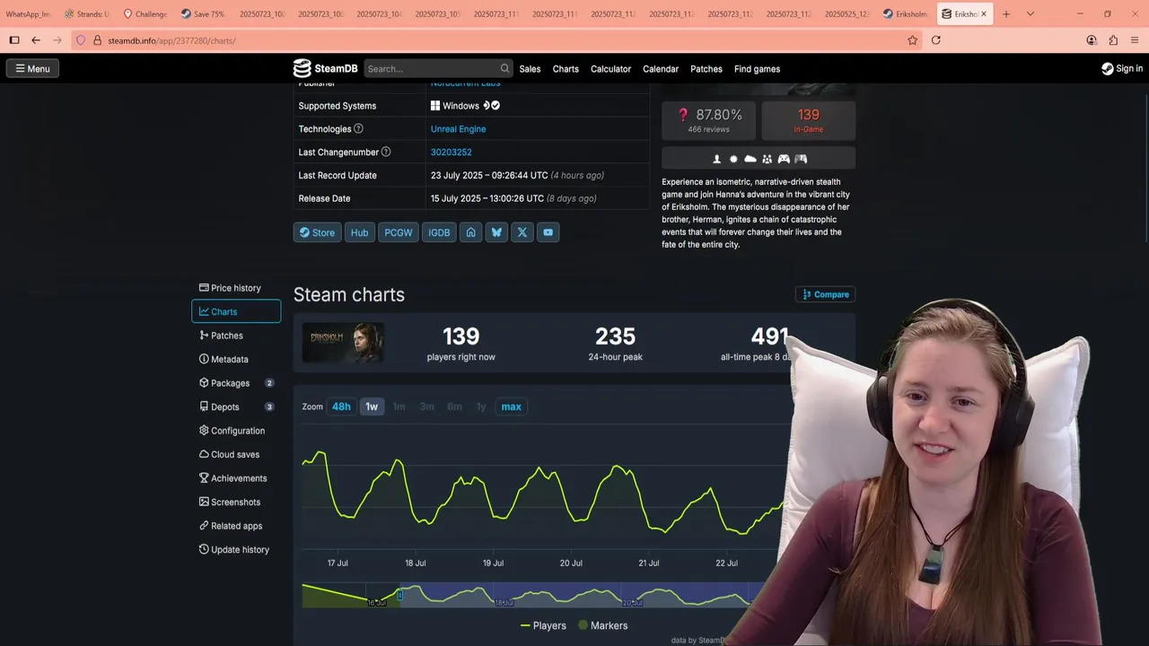Click the browser reload icon
This screenshot has width=1149, height=646.
(x=936, y=40)
